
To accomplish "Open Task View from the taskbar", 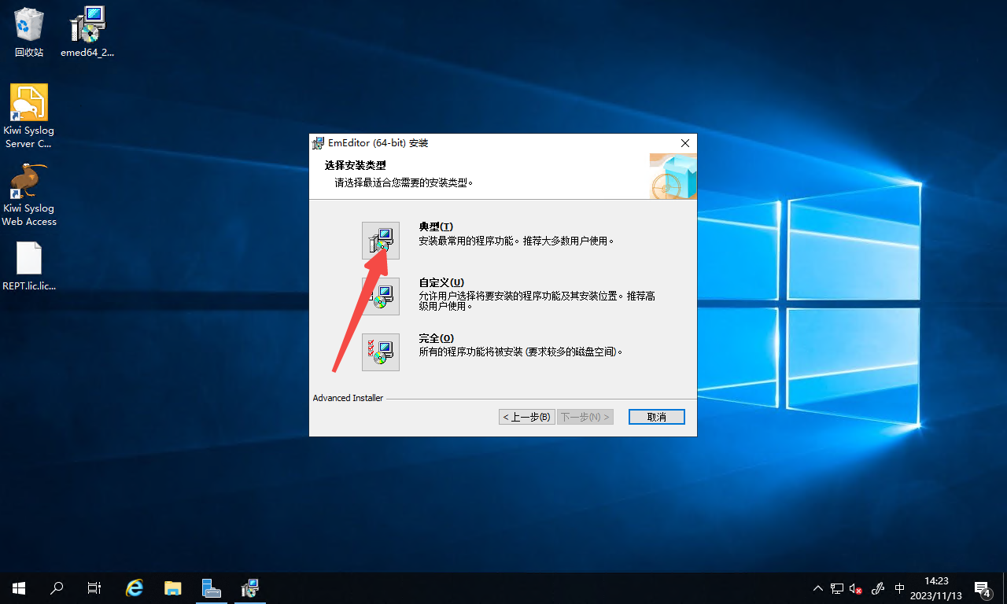I will [94, 587].
